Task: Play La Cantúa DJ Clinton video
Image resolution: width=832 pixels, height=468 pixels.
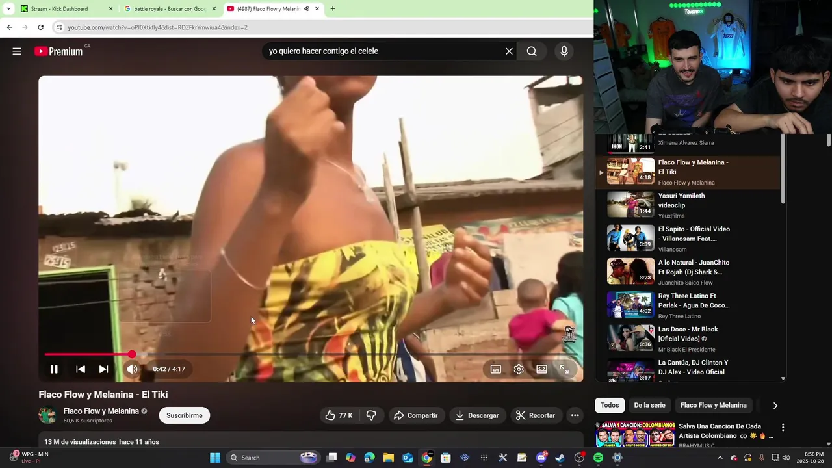Action: pos(689,370)
